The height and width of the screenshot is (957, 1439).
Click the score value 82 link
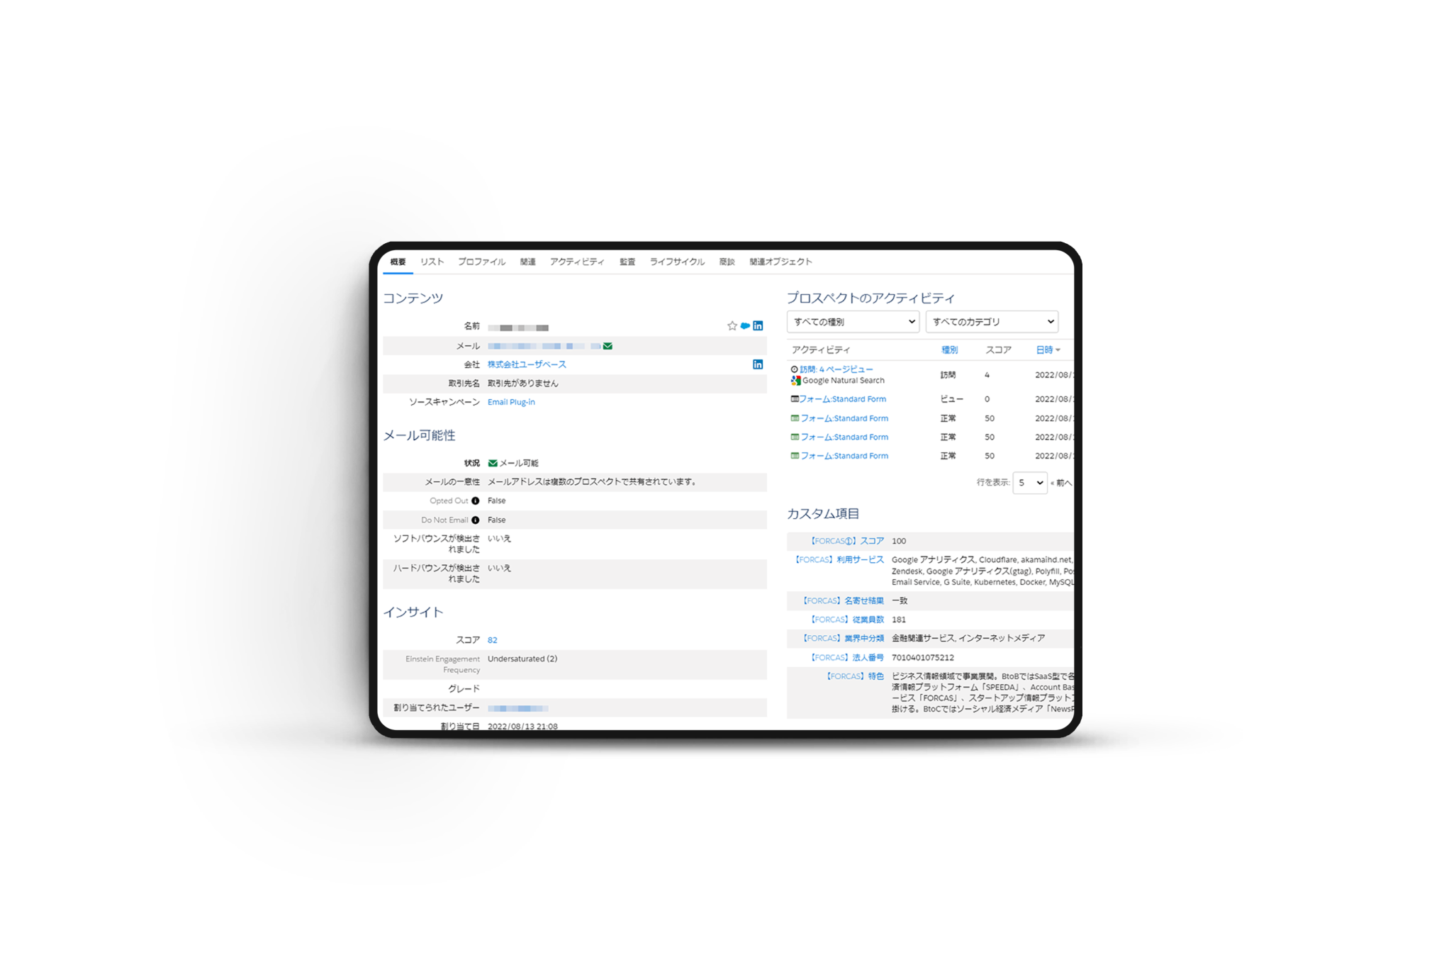tap(493, 640)
